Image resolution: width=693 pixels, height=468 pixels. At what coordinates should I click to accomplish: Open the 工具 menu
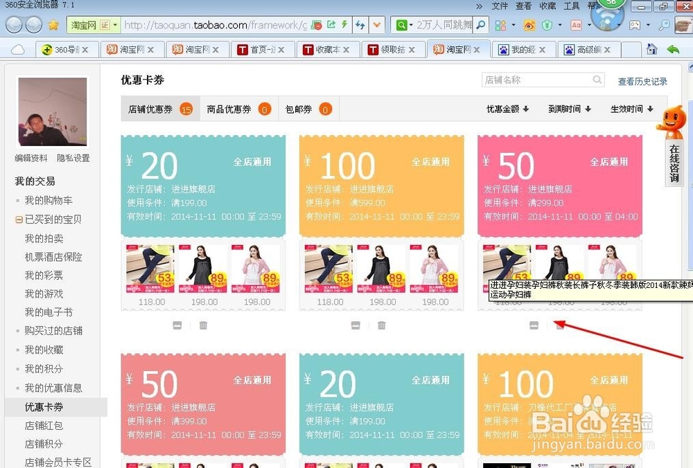pos(572,6)
